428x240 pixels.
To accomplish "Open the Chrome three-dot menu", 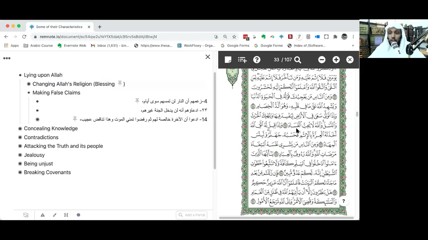I will click(x=353, y=37).
